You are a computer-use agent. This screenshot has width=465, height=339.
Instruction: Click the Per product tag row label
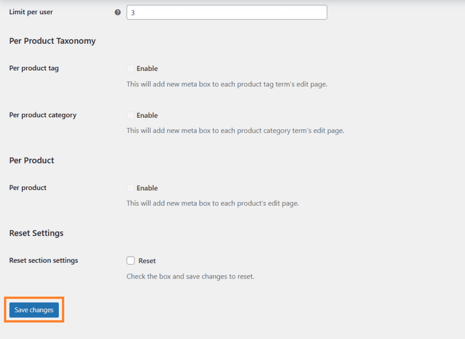(34, 68)
